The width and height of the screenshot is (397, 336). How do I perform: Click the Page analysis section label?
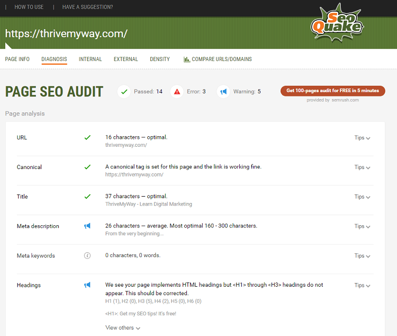25,113
